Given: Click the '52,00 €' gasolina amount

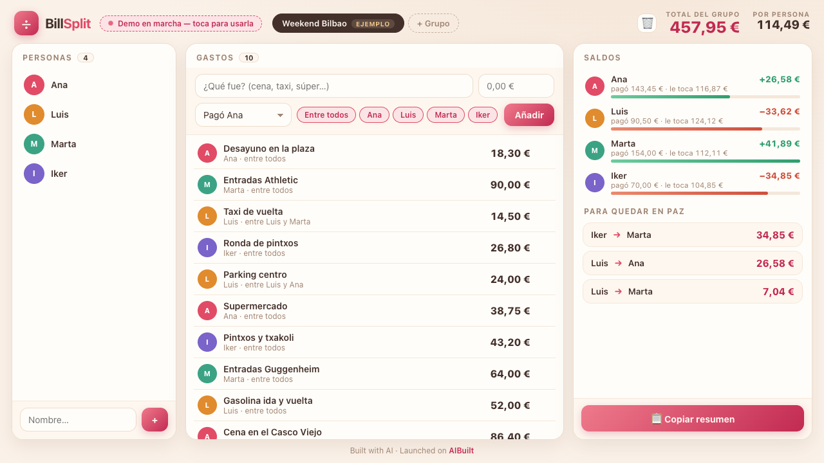Looking at the screenshot, I should (x=510, y=405).
